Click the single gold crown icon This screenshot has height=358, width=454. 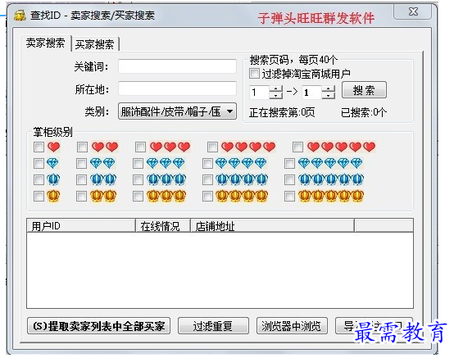point(53,197)
